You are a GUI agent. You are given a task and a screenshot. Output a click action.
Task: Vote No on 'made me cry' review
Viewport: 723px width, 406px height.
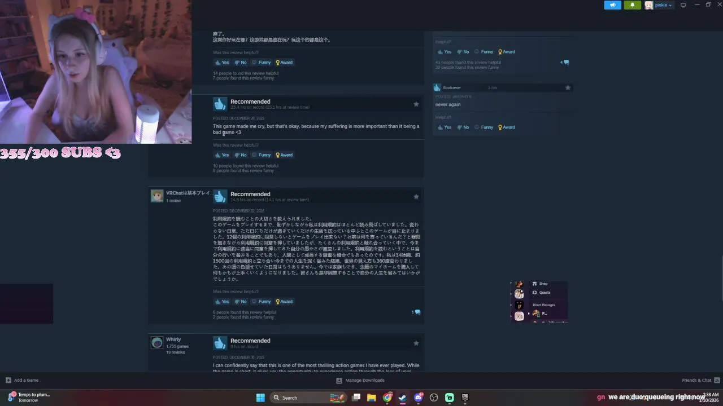240,155
